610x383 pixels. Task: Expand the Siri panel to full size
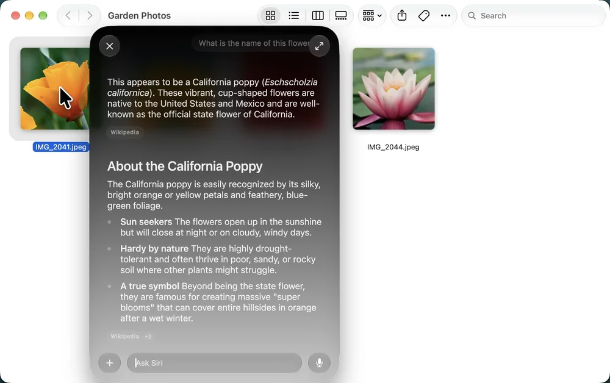(320, 46)
